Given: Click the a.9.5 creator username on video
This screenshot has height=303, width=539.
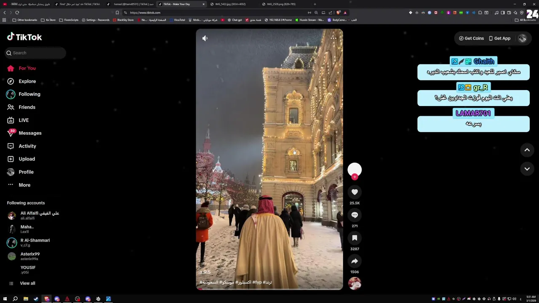Looking at the screenshot, I should (x=205, y=272).
